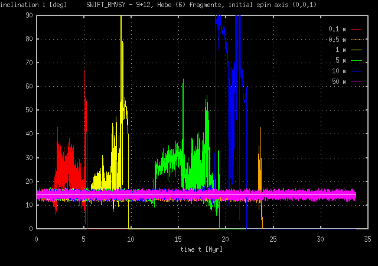Click the orange curve peak near 43 degrees
378x266 pixels.
(x=260, y=128)
